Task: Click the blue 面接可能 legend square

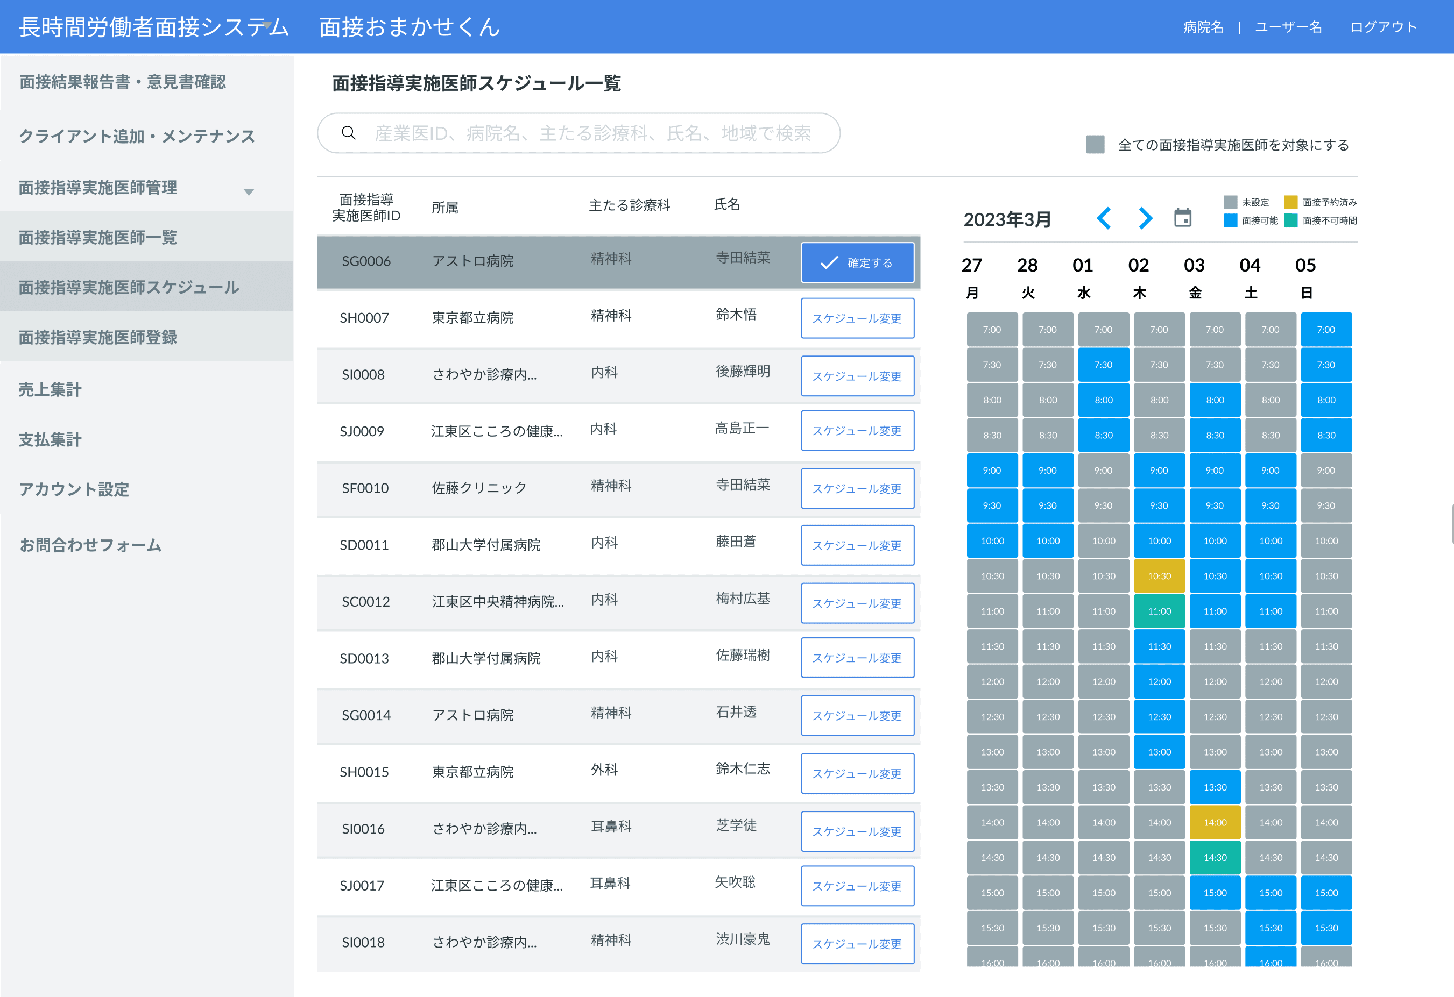Action: click(1230, 220)
